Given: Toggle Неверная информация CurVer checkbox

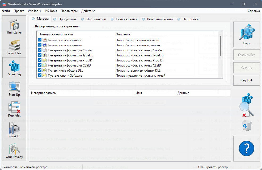Looking at the screenshot, I should pyautogui.click(x=40, y=50).
